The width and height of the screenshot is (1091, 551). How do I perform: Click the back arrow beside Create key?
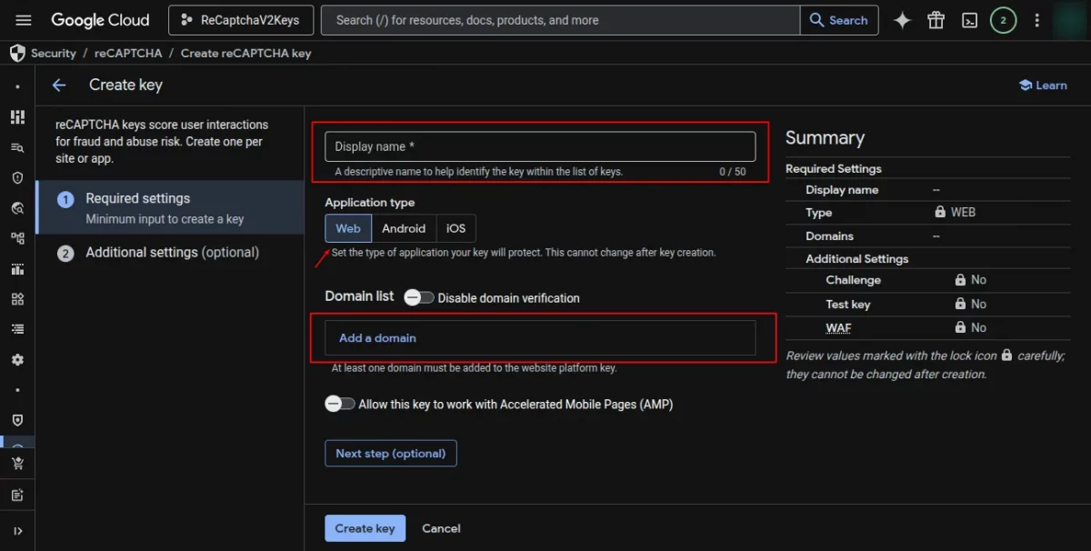pyautogui.click(x=59, y=85)
